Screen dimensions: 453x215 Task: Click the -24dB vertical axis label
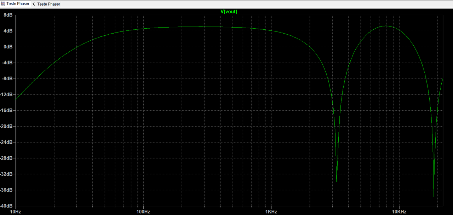tap(7, 142)
